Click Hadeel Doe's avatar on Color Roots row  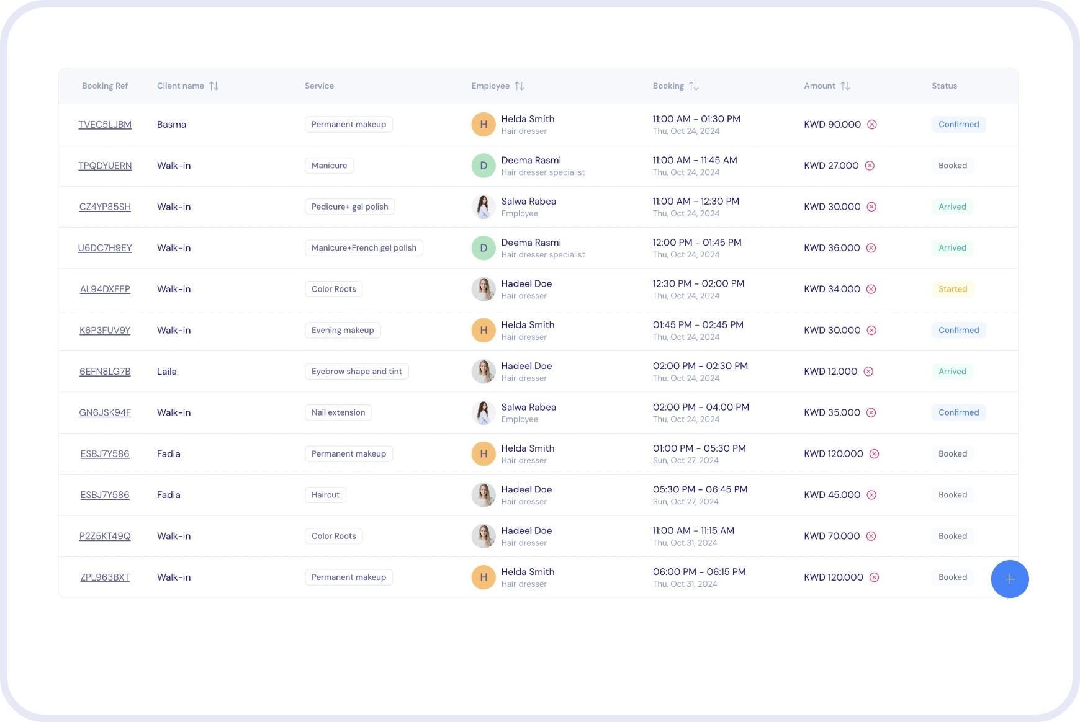coord(484,288)
